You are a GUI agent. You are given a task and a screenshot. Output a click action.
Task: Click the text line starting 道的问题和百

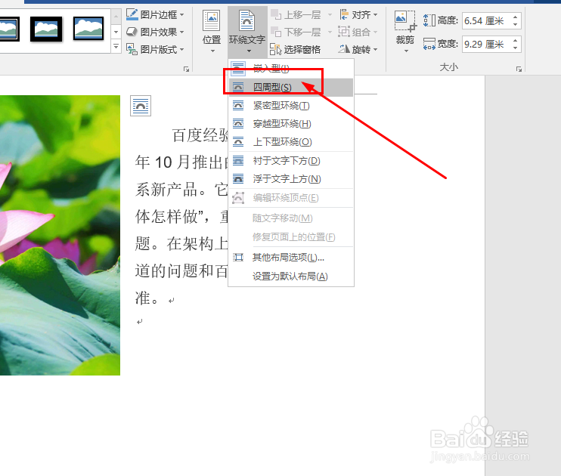click(x=181, y=271)
